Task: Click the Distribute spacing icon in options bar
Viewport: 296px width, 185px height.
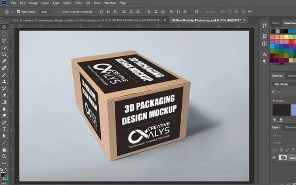Action: point(197,11)
